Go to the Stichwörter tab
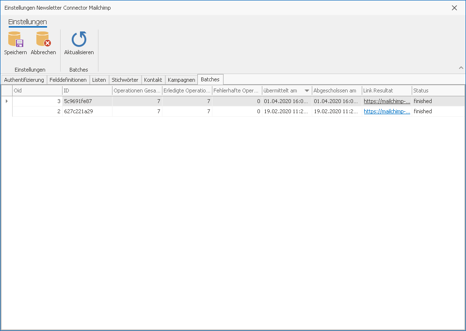 125,80
